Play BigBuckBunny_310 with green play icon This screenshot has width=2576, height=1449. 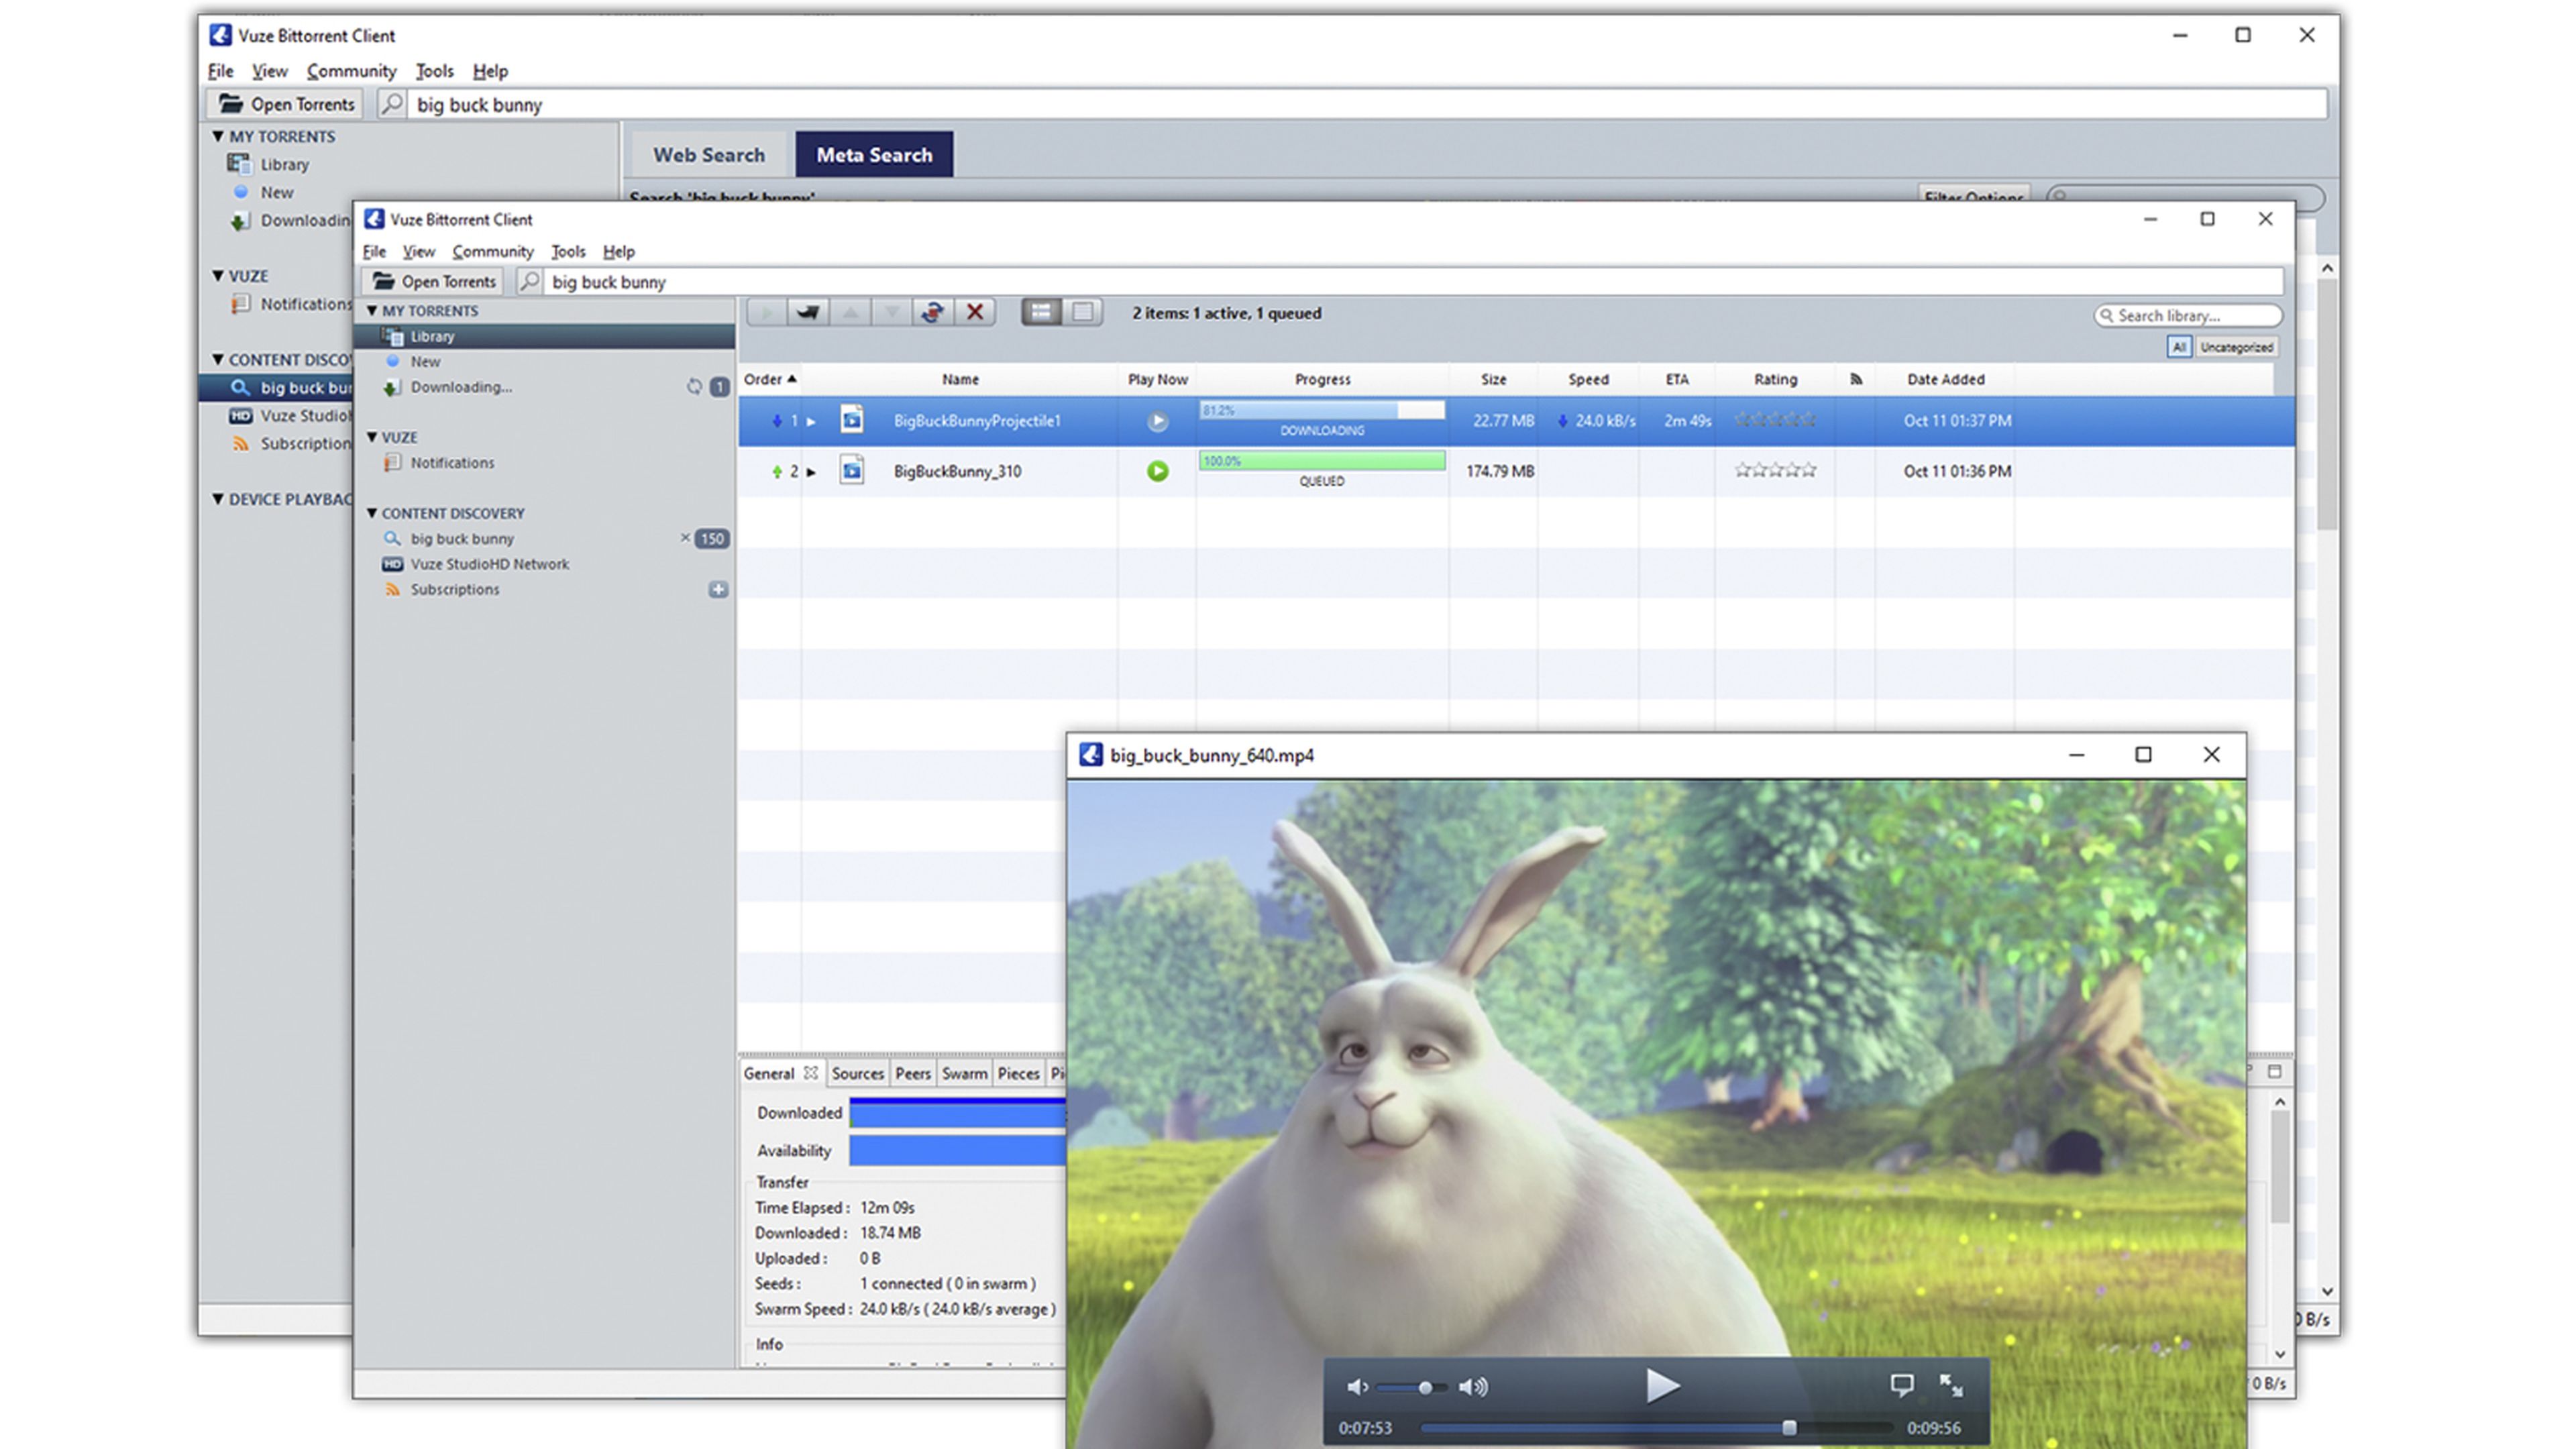tap(1157, 471)
